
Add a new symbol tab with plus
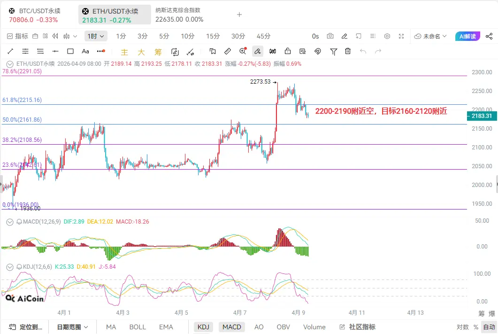[x=239, y=15]
